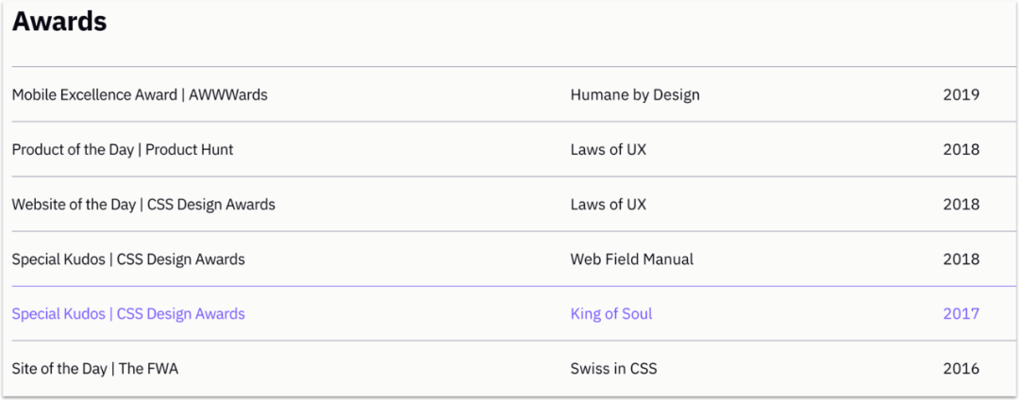The height and width of the screenshot is (400, 1019).
Task: Open the Site of the Day The FWA entry
Action: pyautogui.click(x=95, y=370)
